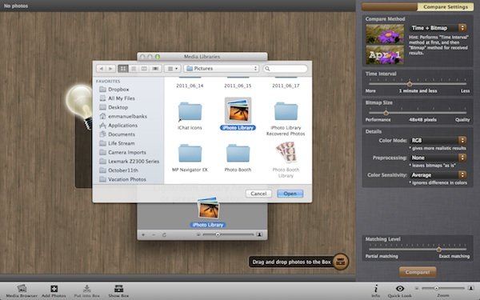
Task: Go back in the file dialog
Action: point(102,69)
